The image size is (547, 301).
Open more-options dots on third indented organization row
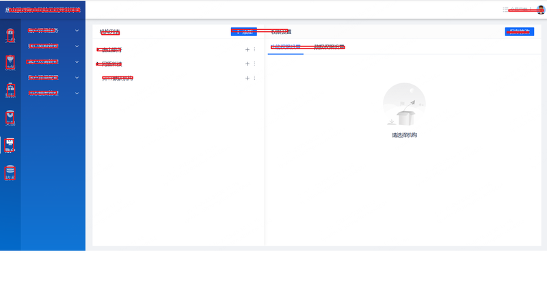coord(254,78)
